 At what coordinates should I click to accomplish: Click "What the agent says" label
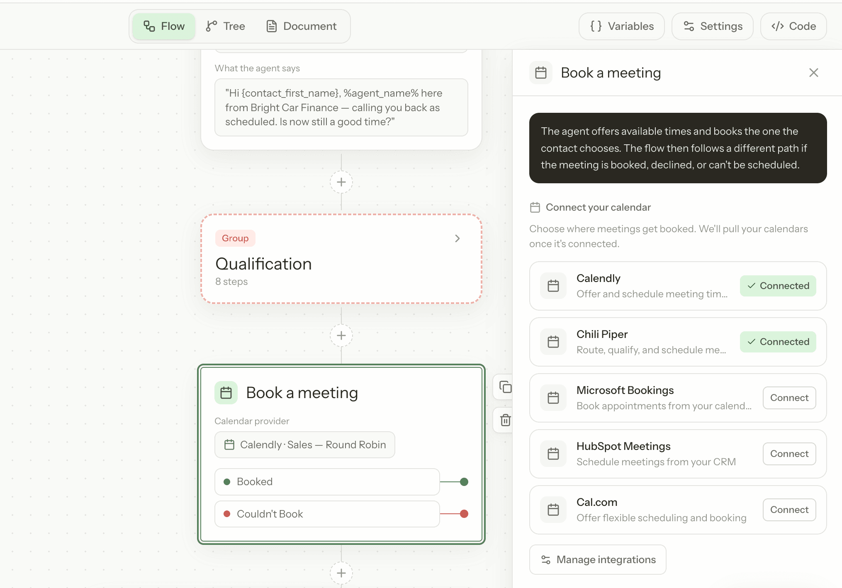tap(257, 68)
